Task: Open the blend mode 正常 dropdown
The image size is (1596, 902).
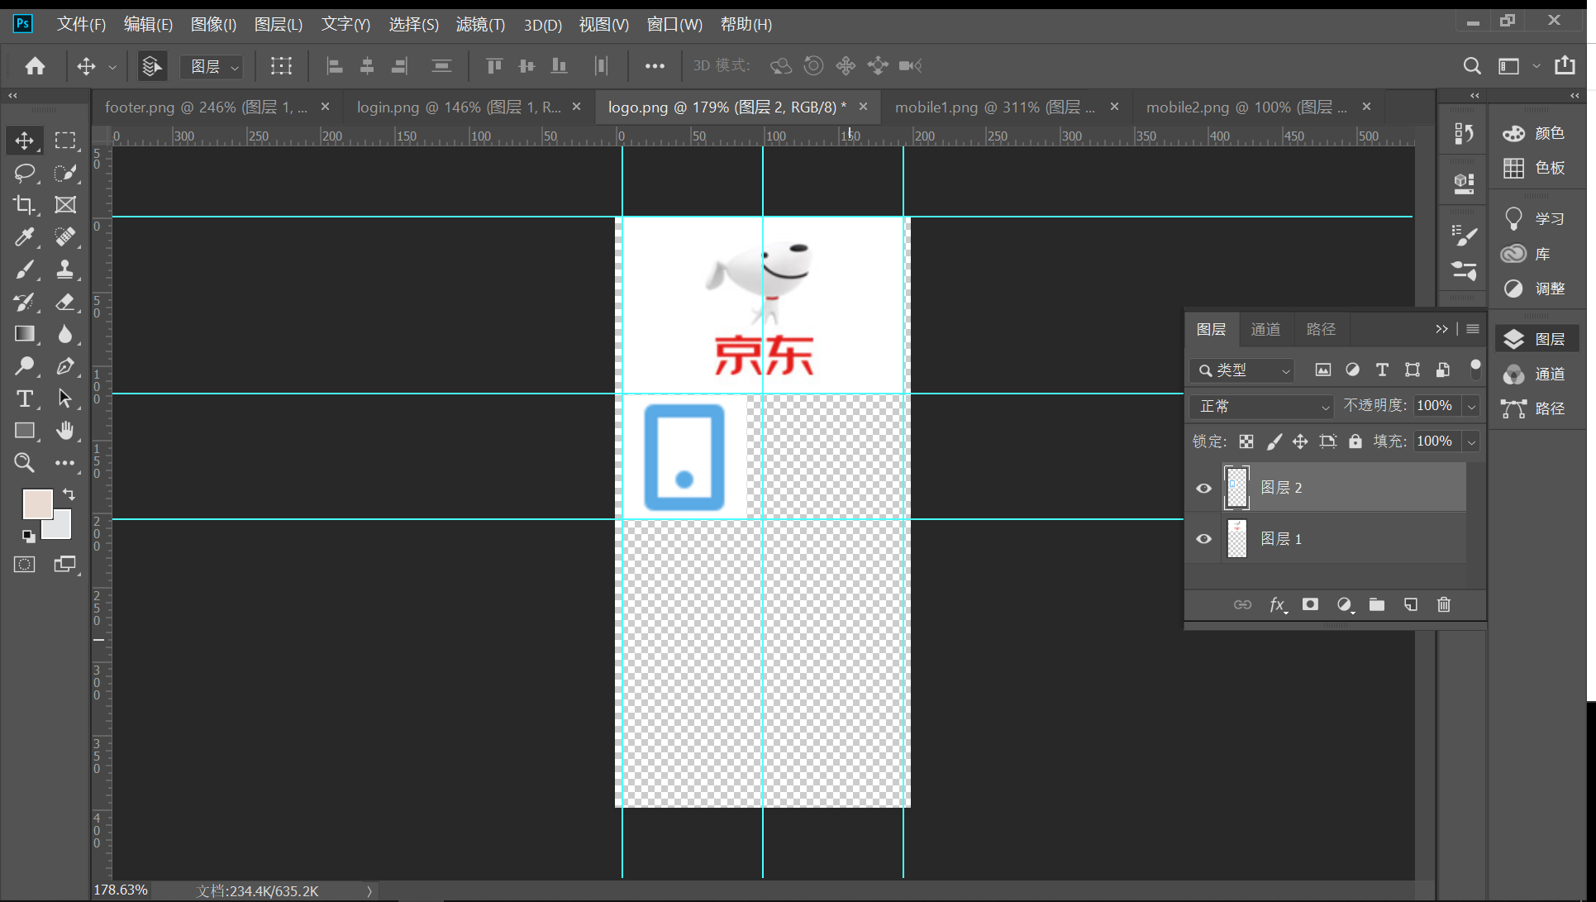Action: pos(1261,406)
